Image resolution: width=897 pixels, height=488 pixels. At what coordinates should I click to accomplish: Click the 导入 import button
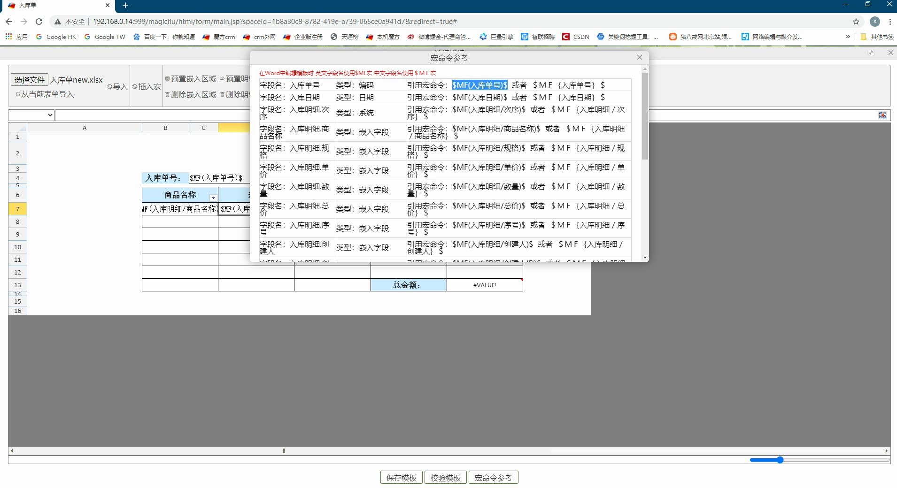[117, 86]
